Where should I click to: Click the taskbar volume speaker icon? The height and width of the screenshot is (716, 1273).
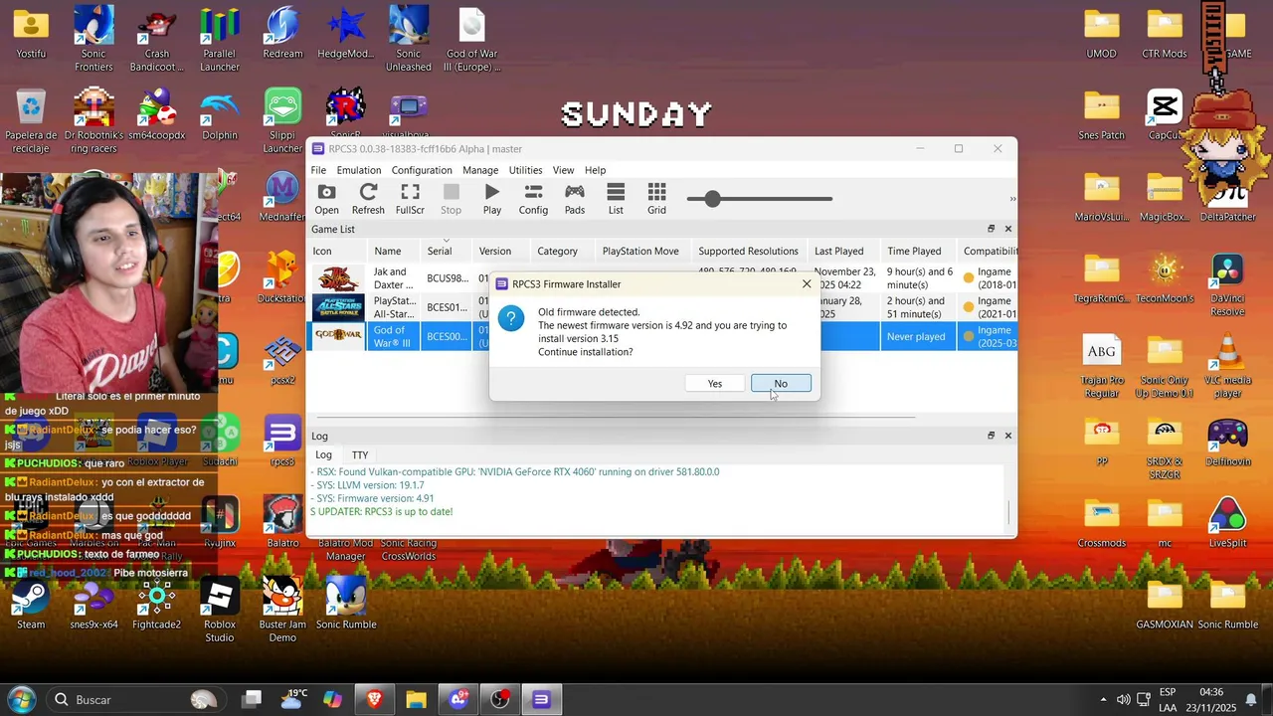[x=1123, y=700]
